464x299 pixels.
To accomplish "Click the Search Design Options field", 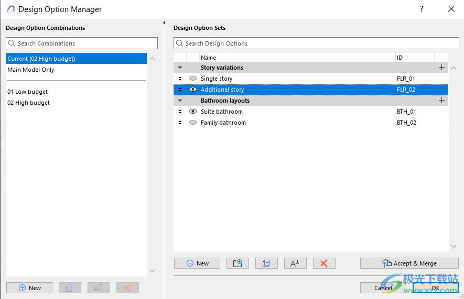I will pos(316,43).
